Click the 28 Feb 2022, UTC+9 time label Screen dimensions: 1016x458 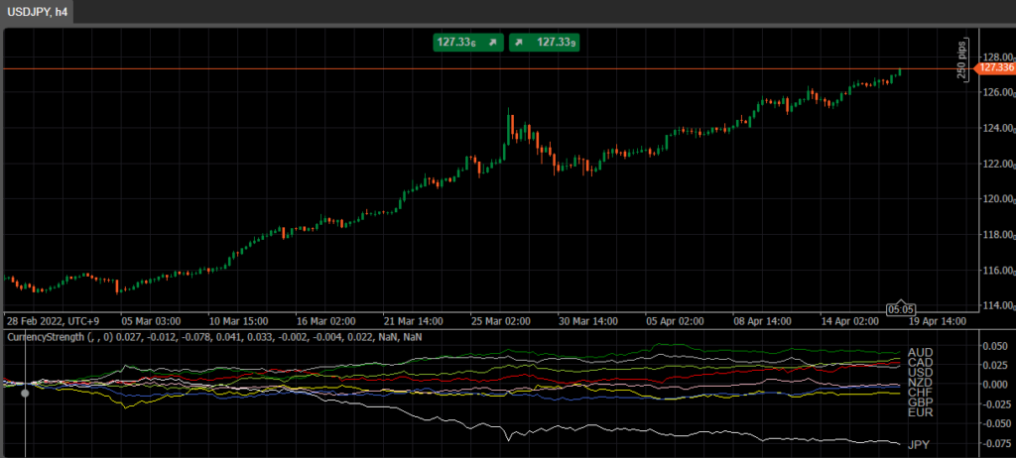(x=54, y=321)
